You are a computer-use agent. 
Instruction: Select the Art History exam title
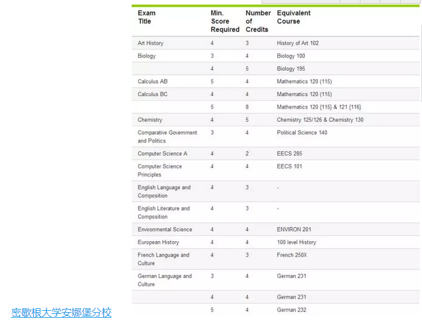click(x=150, y=43)
